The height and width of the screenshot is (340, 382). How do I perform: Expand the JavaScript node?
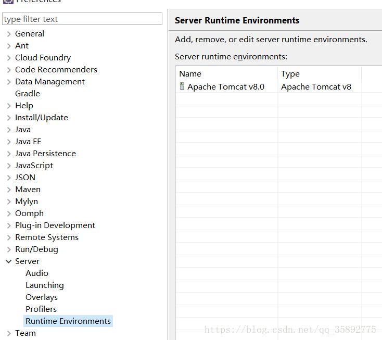tap(9, 166)
